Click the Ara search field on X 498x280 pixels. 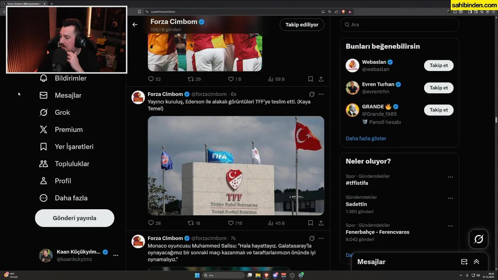[x=400, y=24]
